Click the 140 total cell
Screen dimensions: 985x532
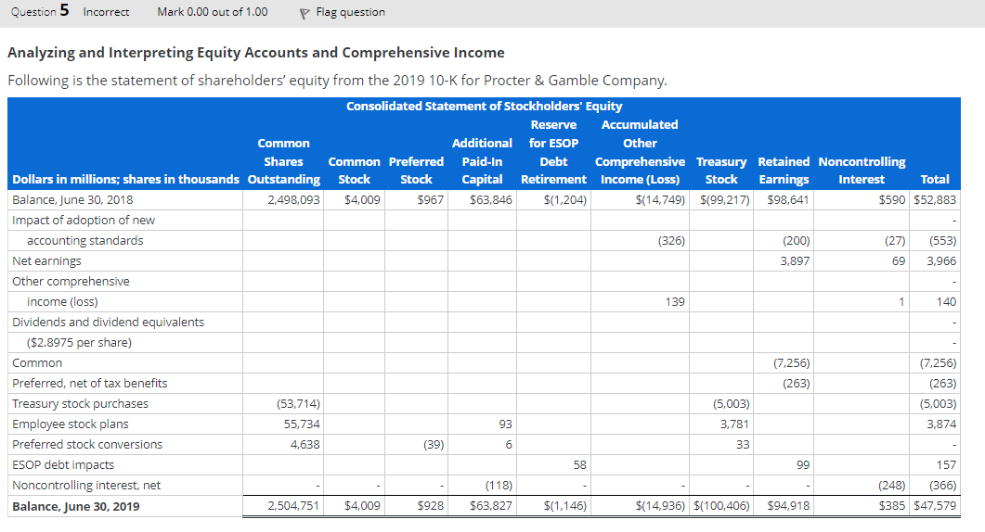pyautogui.click(x=934, y=302)
